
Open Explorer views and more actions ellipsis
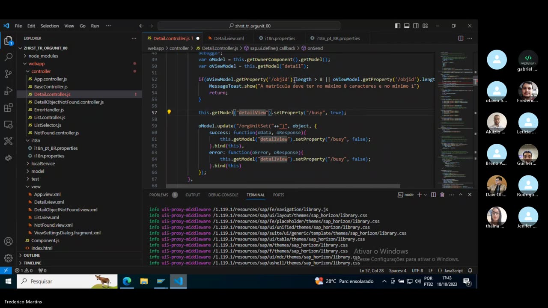134,38
